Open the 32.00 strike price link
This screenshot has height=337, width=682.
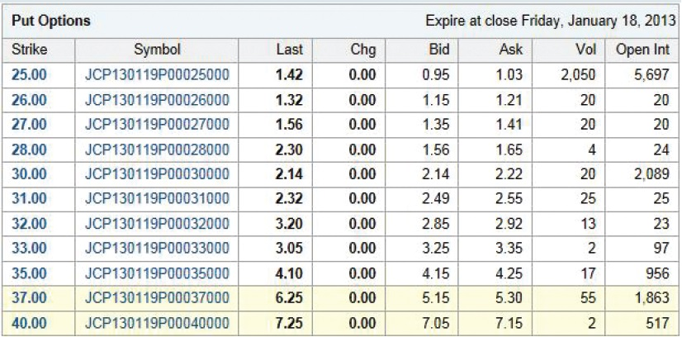click(29, 224)
